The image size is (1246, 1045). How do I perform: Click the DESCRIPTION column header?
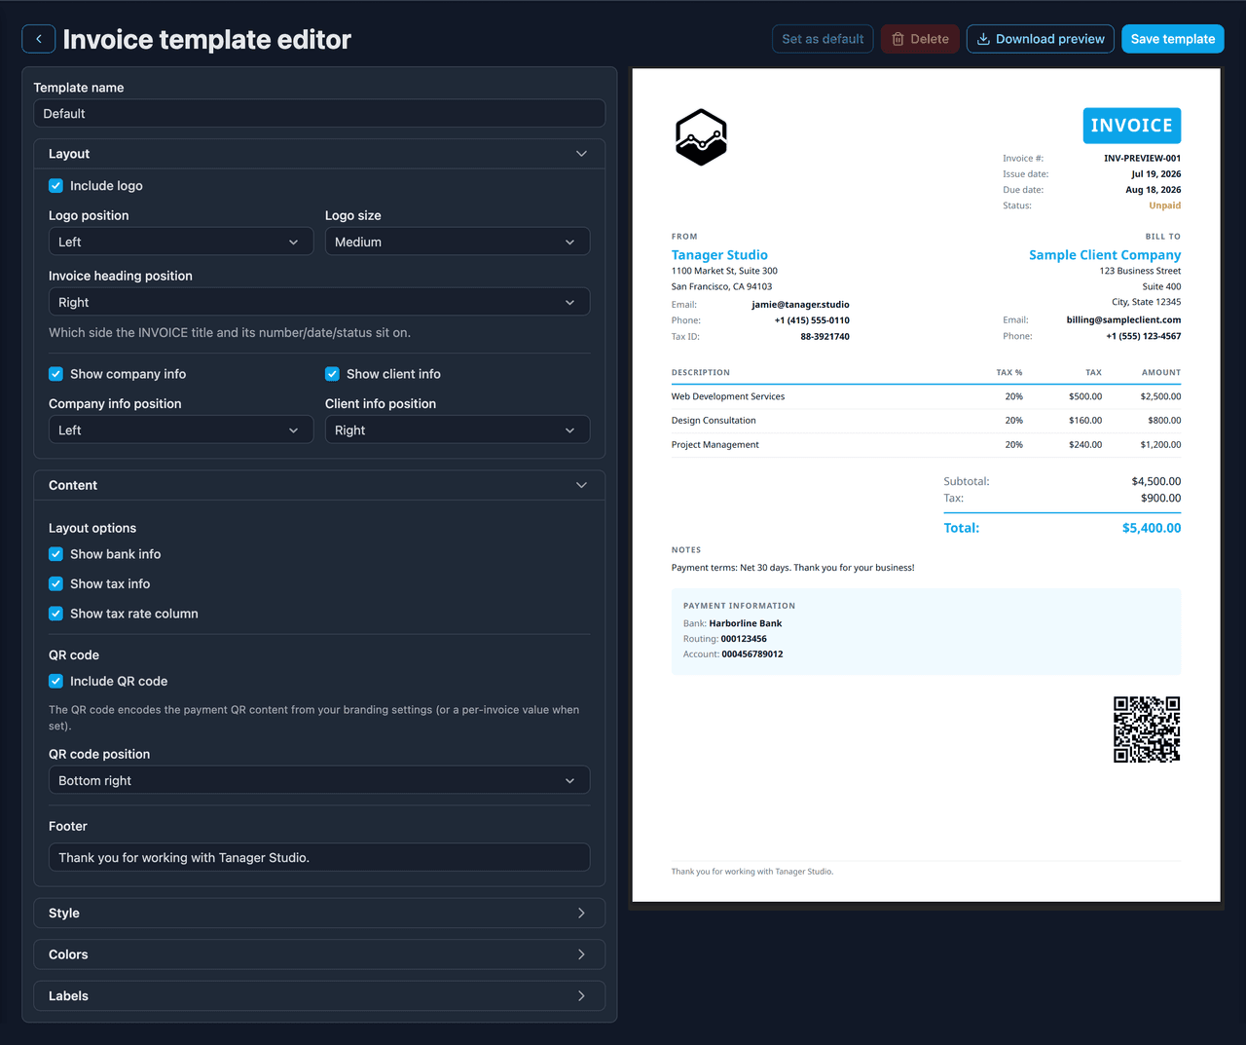(x=701, y=372)
